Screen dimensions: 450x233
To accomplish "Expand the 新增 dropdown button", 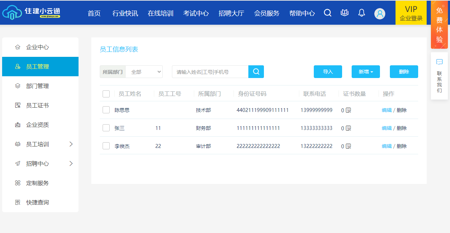I will pos(366,72).
